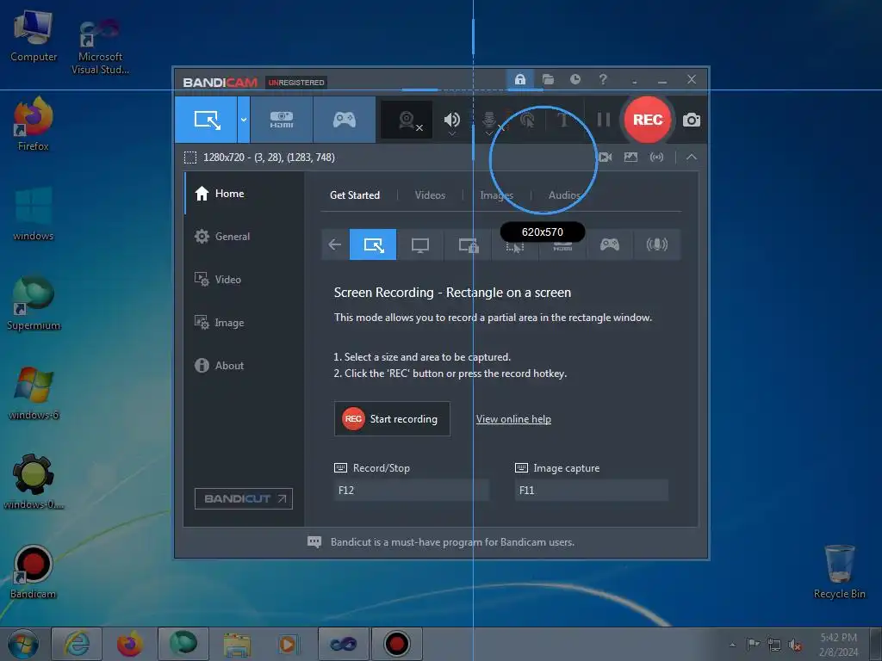Switch to the Images tab
The width and height of the screenshot is (882, 661).
tap(497, 195)
